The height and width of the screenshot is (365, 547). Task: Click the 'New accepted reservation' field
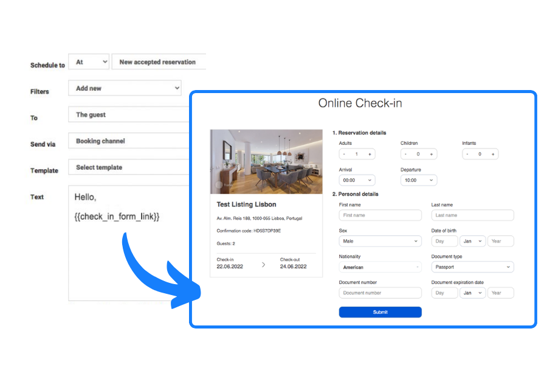159,61
